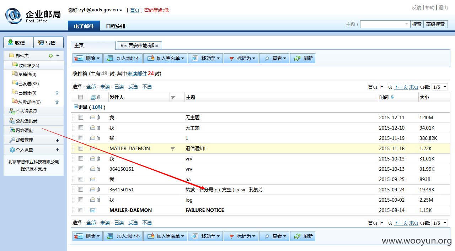The width and height of the screenshot is (455, 251).
Task: Open 垃圾邮件(0) spam folder
Action: click(x=30, y=102)
